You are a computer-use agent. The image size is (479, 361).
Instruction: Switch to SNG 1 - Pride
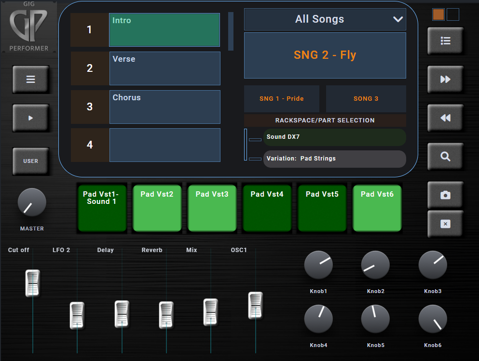point(281,98)
